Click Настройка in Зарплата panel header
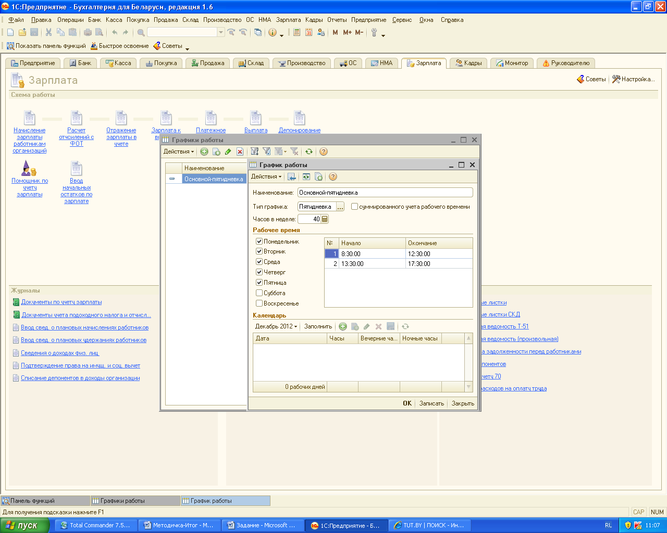The image size is (667, 533). (633, 79)
